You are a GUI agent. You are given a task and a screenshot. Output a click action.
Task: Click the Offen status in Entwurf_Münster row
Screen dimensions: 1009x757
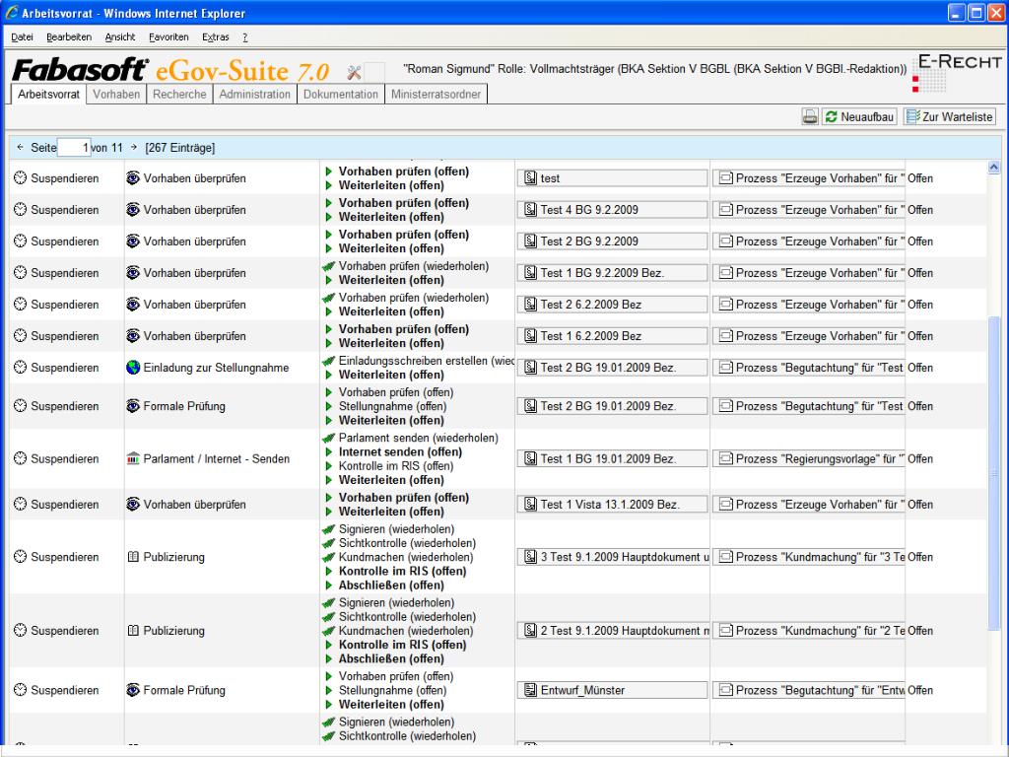(x=920, y=690)
